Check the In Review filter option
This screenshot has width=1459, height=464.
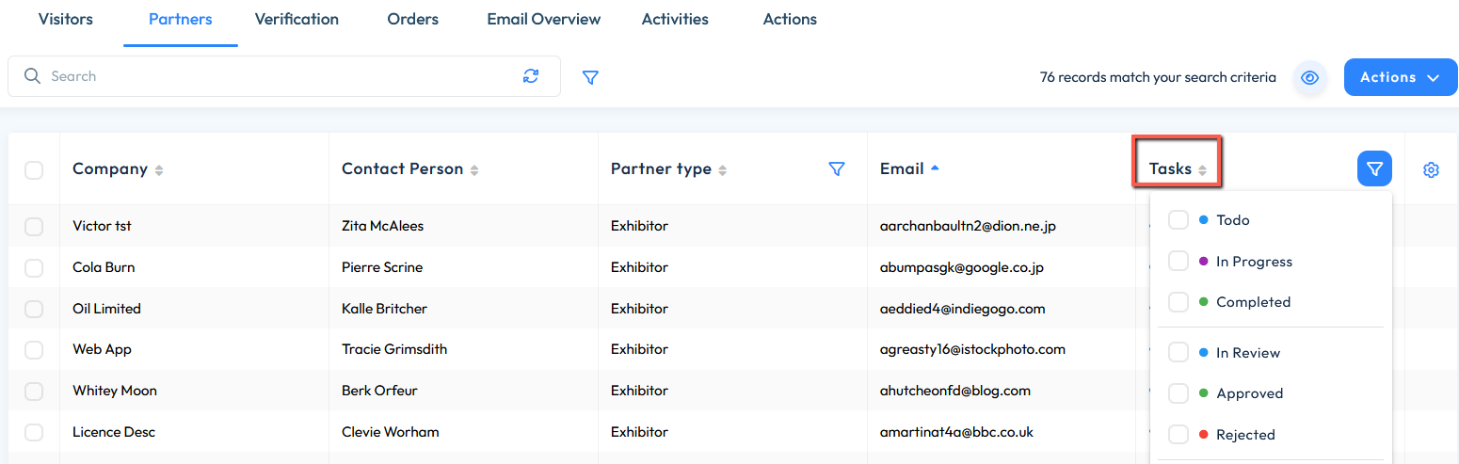tap(1178, 353)
